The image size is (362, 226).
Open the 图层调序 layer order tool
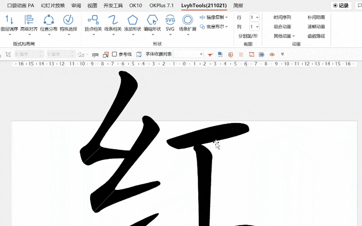pyautogui.click(x=9, y=20)
